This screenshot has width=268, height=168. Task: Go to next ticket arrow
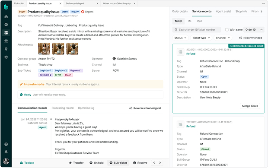pyautogui.click(x=160, y=163)
